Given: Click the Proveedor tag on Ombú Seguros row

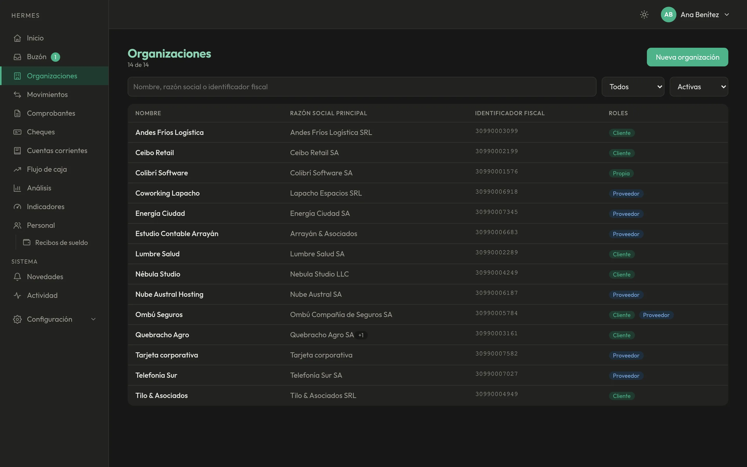Looking at the screenshot, I should (x=656, y=315).
